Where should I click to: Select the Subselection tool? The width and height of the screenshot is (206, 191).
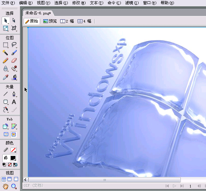[14, 21]
